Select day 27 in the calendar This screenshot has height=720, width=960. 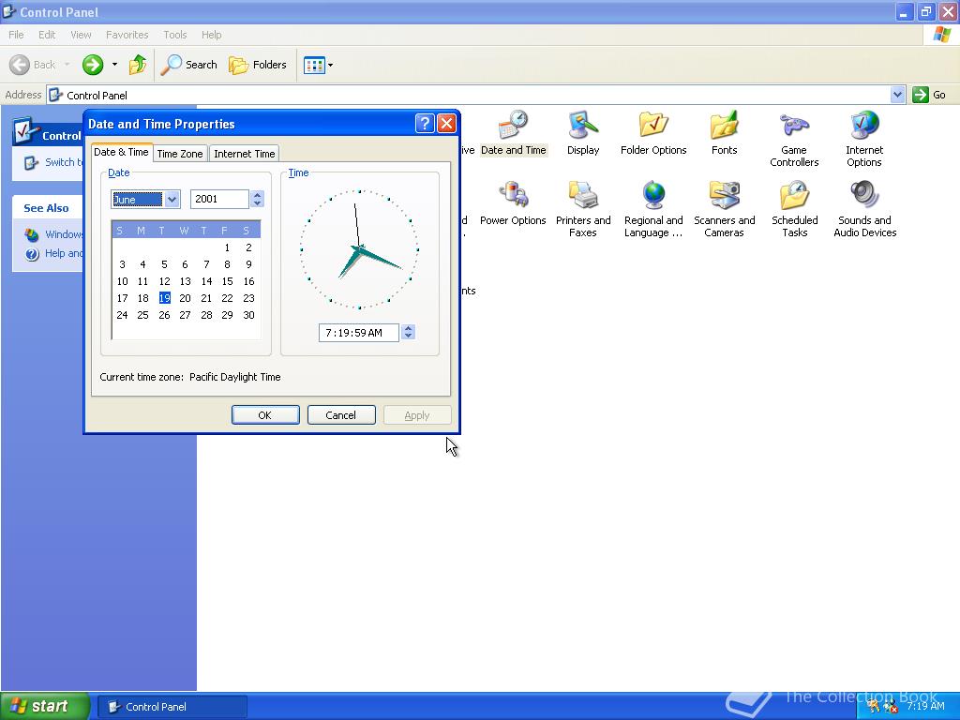pos(185,315)
